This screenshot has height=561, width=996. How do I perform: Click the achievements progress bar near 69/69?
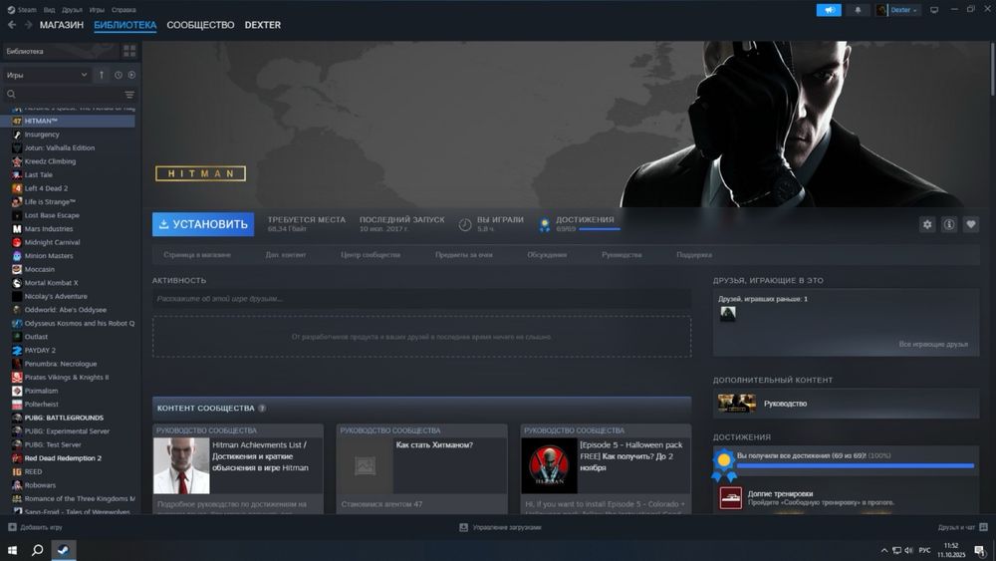click(599, 229)
